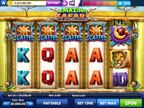
Task: Tap the gold coin balance icon
Action: tap(10, 3)
